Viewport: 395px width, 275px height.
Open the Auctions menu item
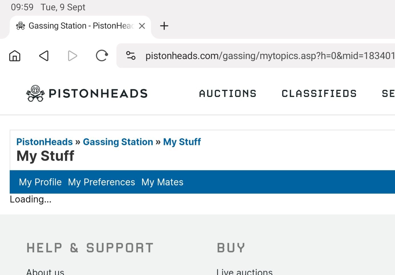pos(228,94)
